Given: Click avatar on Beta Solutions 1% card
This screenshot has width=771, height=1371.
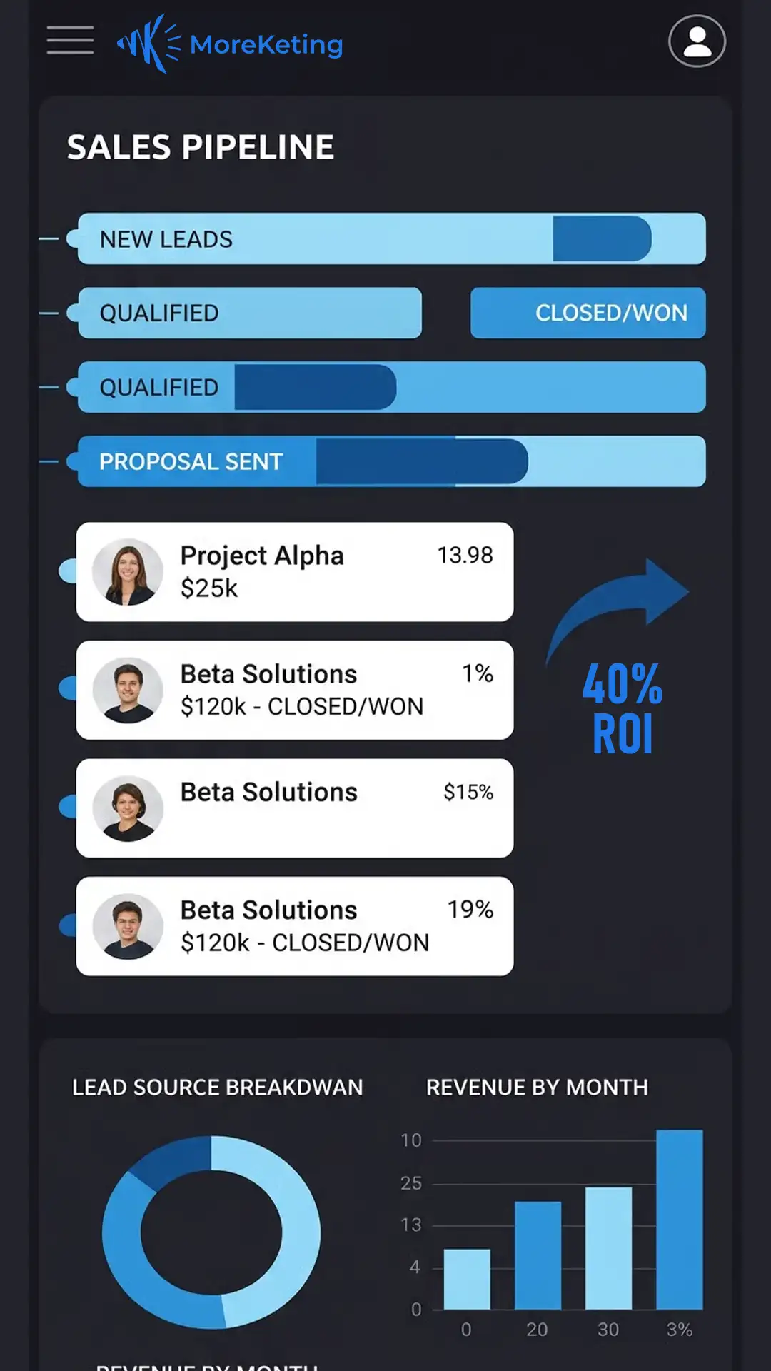Looking at the screenshot, I should [128, 690].
